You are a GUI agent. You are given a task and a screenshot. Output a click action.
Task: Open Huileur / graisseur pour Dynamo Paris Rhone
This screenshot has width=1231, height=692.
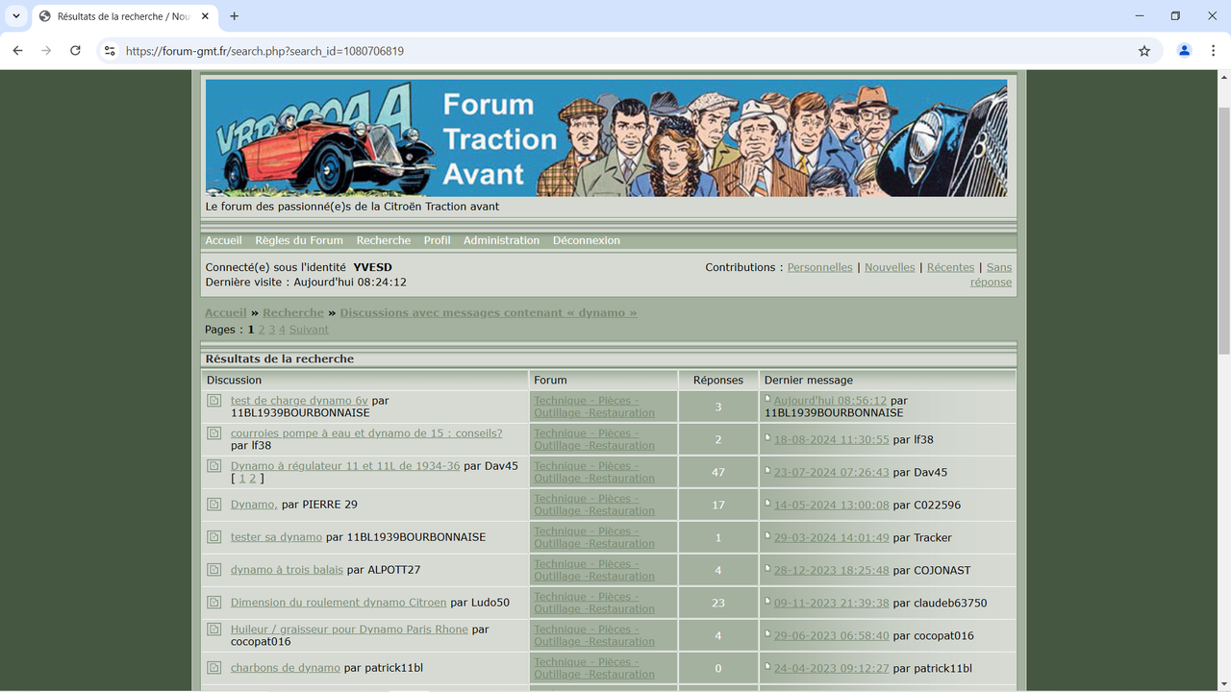tap(349, 630)
